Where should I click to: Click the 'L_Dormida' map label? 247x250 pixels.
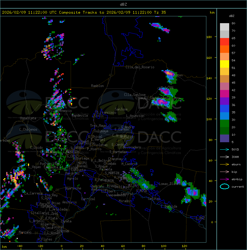[x=169, y=206]
